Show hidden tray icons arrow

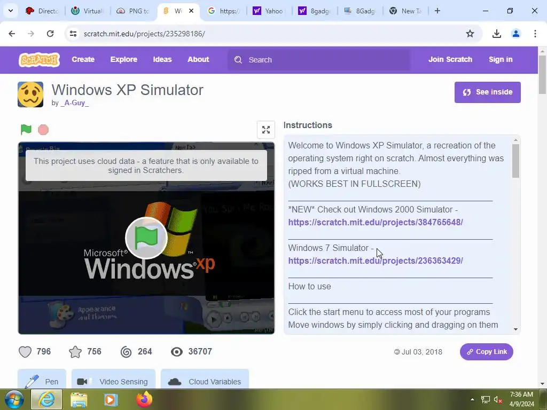472,399
